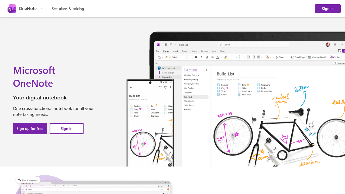Viewport: 345px width, 194px height.
Task: Toggle the Rim checkbox in the desktop app
Action: [x=239, y=85]
